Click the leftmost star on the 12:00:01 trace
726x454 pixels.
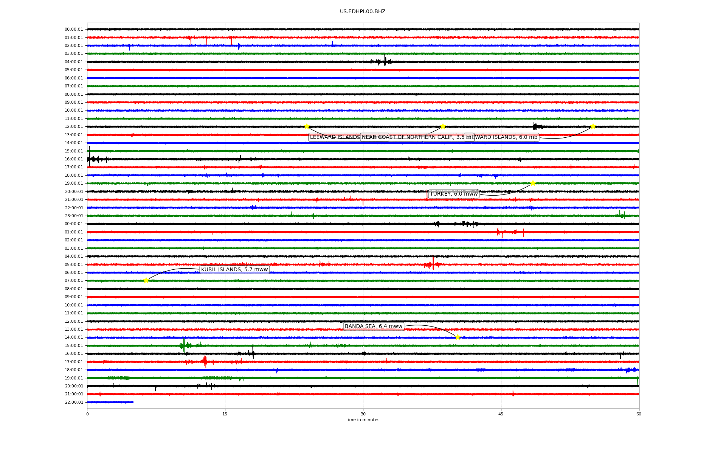[x=307, y=126]
